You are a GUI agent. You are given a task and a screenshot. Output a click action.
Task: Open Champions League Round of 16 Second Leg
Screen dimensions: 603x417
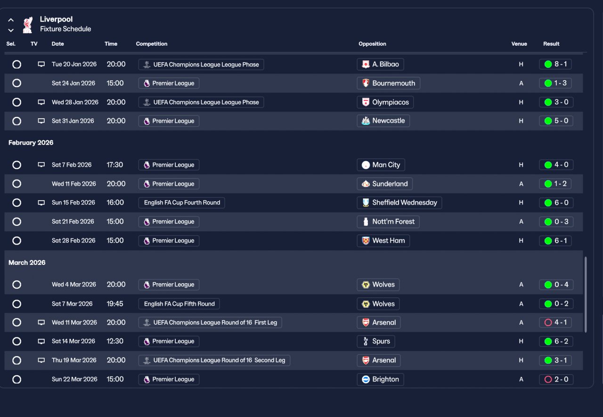tap(214, 360)
